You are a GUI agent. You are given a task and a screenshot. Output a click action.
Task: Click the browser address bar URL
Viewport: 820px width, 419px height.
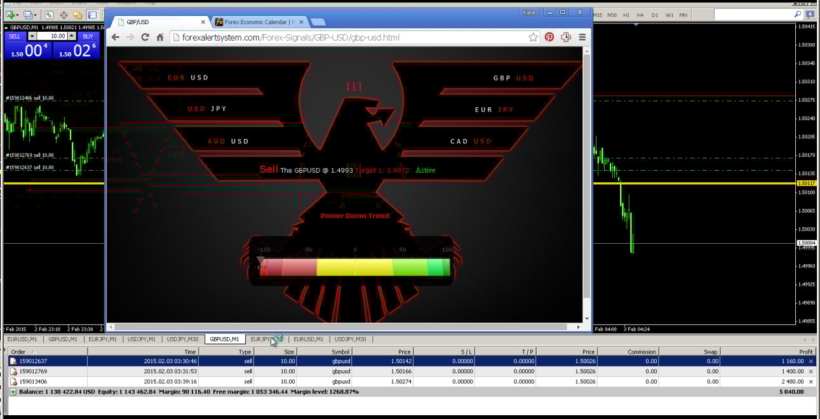point(291,37)
